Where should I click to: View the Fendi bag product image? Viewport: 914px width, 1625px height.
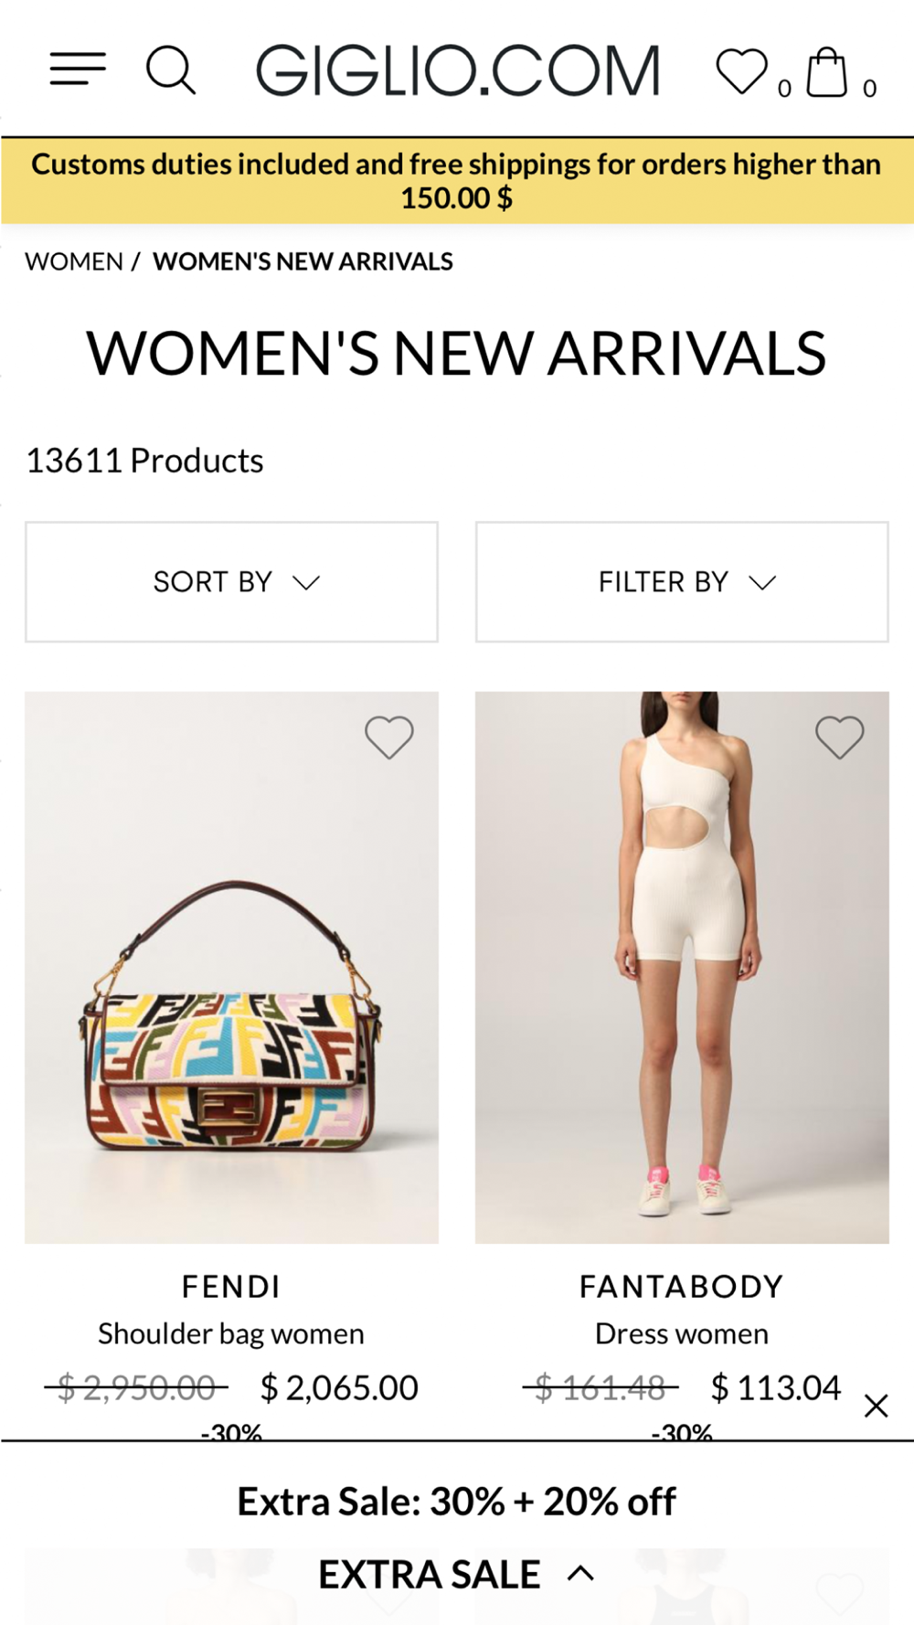[231, 967]
